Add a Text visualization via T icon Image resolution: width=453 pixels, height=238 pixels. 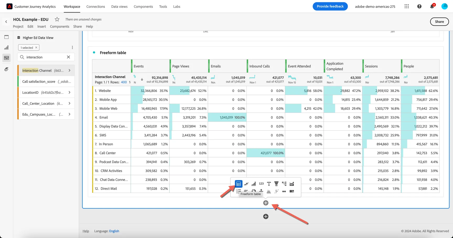click(x=269, y=184)
